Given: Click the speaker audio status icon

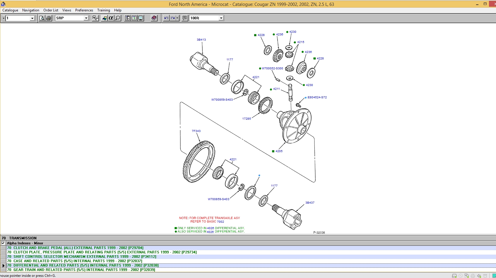Looking at the screenshot, I should tap(479, 276).
